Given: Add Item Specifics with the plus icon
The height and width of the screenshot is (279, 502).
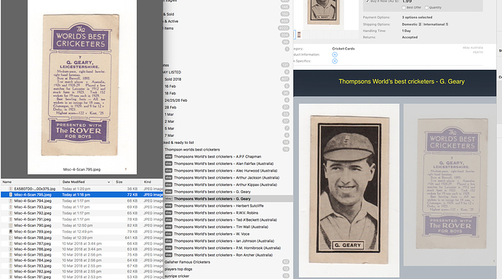Looking at the screenshot, I should (335, 61).
